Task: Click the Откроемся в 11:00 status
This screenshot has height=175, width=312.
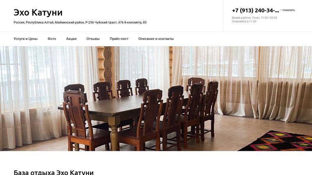Action: (244, 21)
